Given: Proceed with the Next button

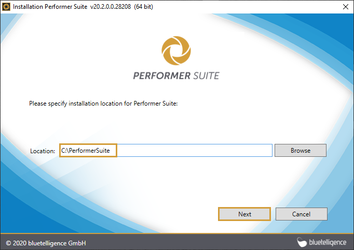Looking at the screenshot, I should tap(244, 214).
